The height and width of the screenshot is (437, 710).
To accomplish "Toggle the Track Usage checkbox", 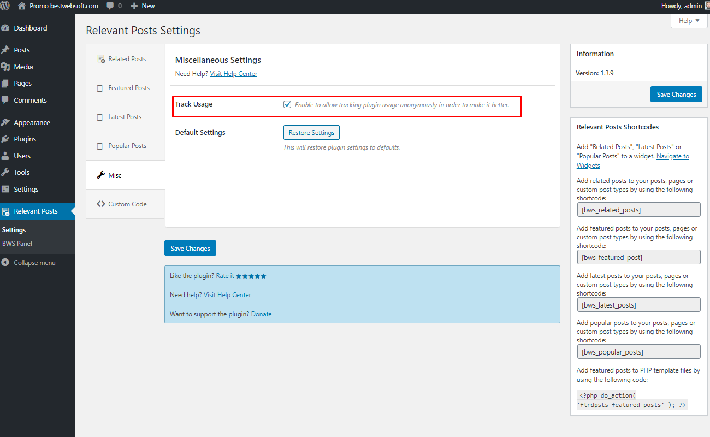I will click(287, 104).
